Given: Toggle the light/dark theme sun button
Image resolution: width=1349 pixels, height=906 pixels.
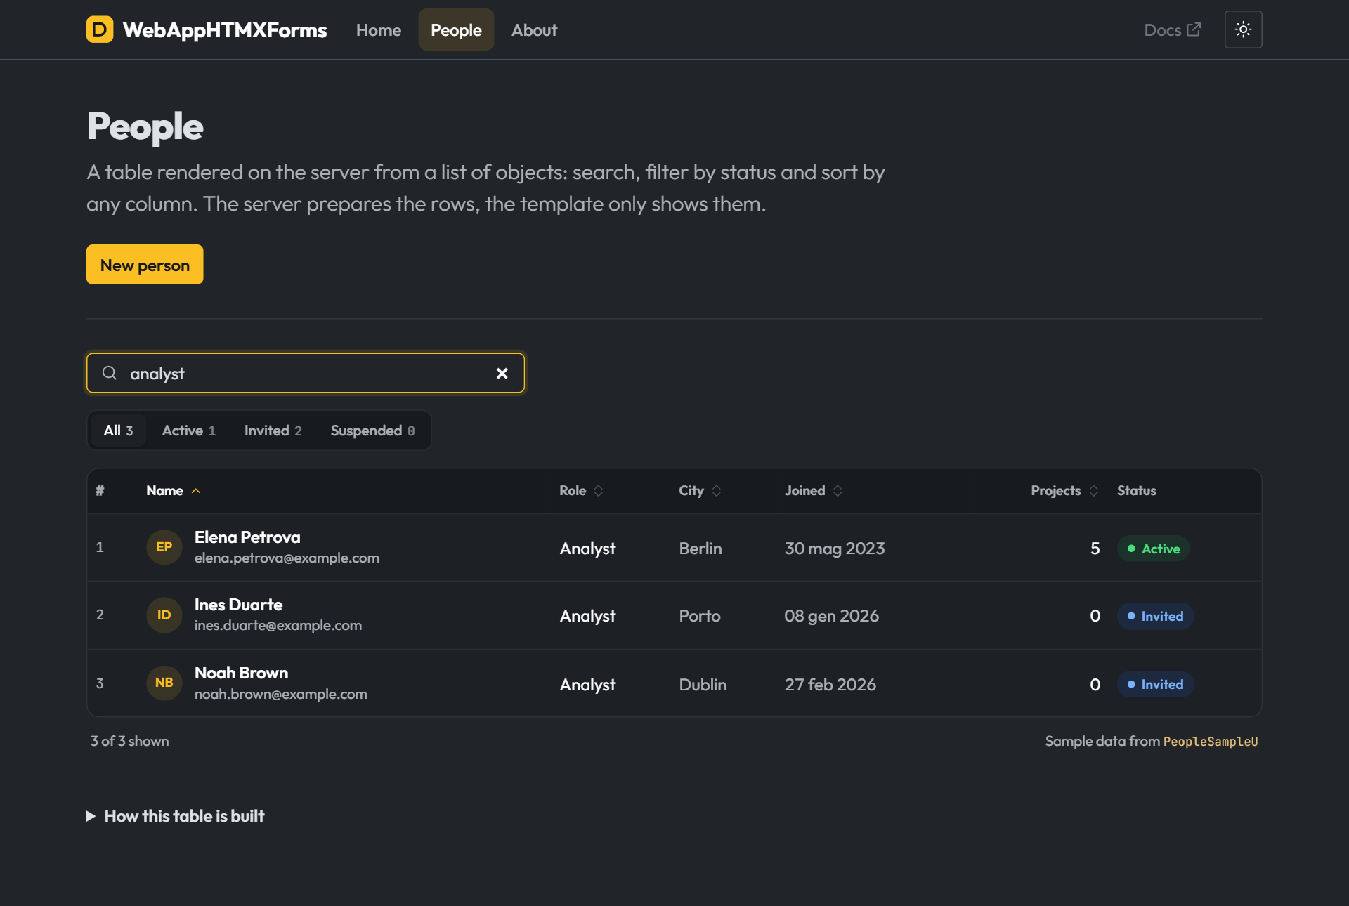Looking at the screenshot, I should 1243,29.
